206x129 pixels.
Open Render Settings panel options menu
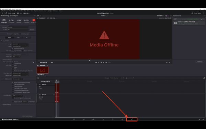click(35, 16)
